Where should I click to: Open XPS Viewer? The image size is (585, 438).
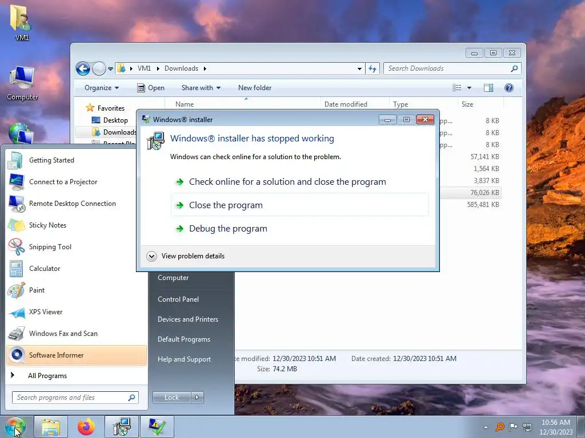coord(77,312)
